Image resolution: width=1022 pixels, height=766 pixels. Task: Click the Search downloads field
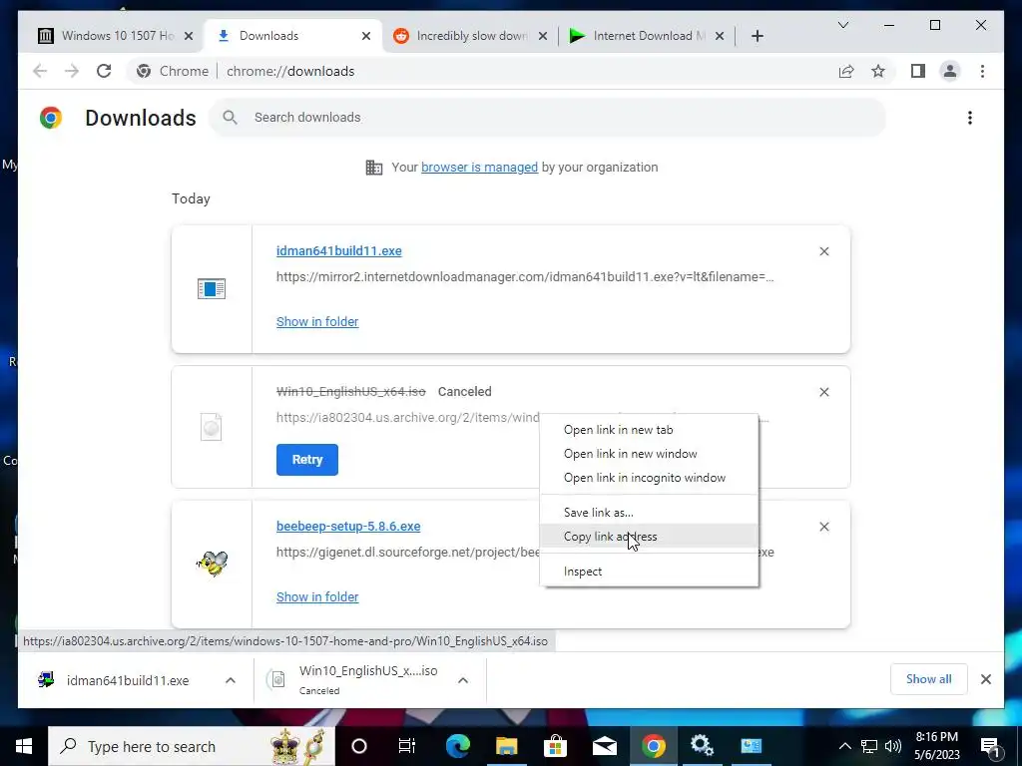548,118
